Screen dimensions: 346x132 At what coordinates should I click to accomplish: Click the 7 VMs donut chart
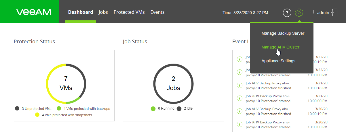coord(66,83)
